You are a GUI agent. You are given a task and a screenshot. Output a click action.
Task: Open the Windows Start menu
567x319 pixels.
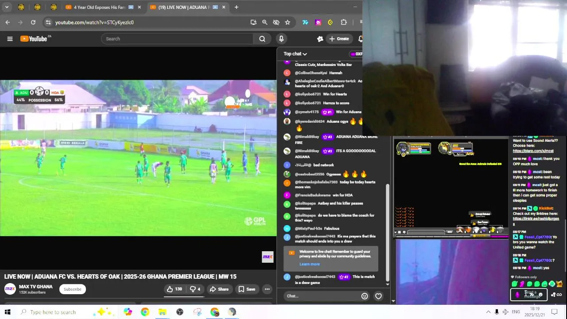(x=8, y=312)
